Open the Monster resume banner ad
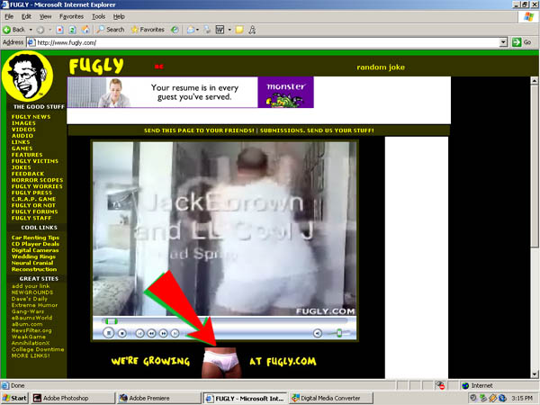 [191, 93]
